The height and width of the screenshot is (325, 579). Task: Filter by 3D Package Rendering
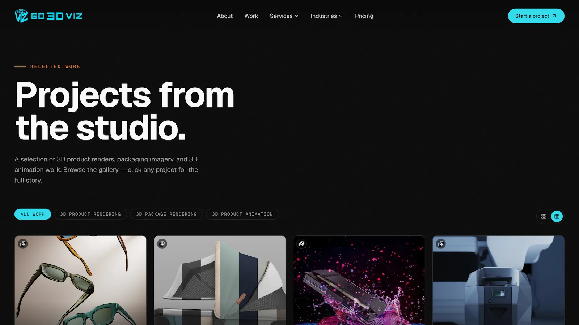coord(166,214)
